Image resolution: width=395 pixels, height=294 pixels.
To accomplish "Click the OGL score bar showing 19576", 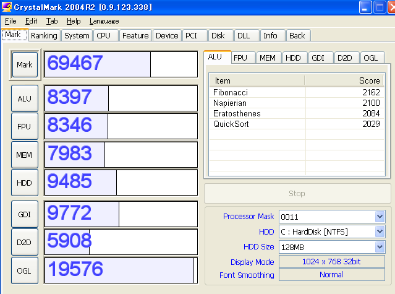I will (x=121, y=270).
